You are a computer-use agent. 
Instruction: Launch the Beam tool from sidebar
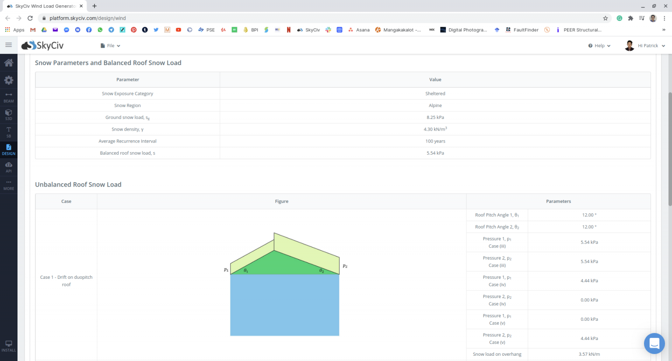tap(9, 97)
